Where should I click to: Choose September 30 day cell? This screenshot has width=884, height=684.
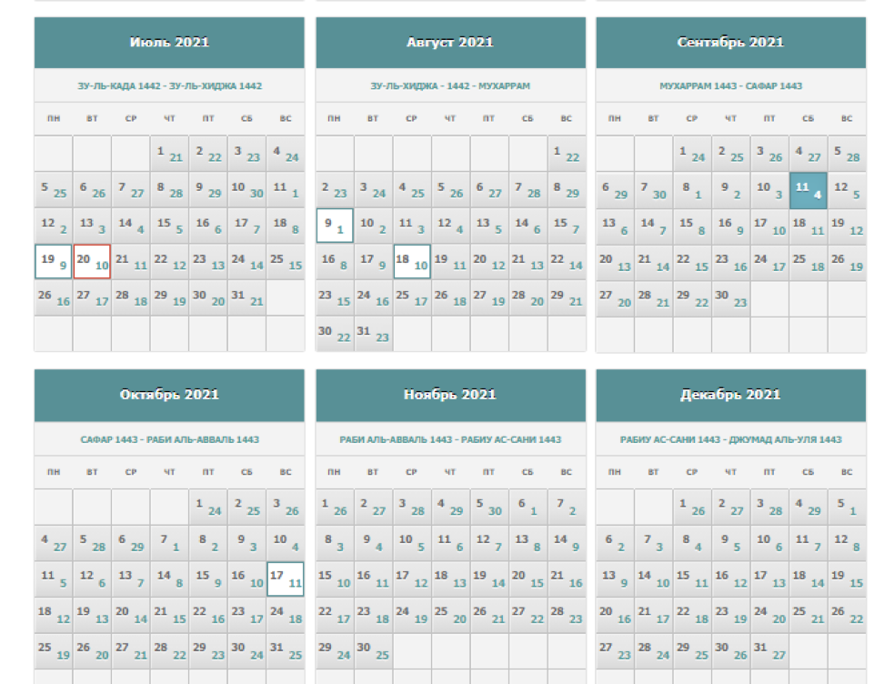coord(730,297)
